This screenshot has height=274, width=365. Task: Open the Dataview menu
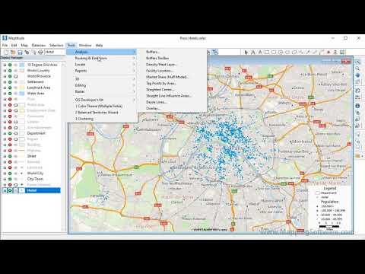pos(39,45)
